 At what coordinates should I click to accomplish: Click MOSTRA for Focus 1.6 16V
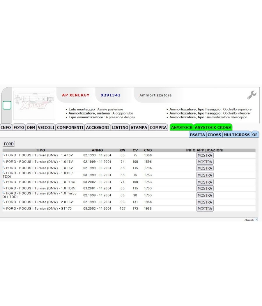point(205,162)
